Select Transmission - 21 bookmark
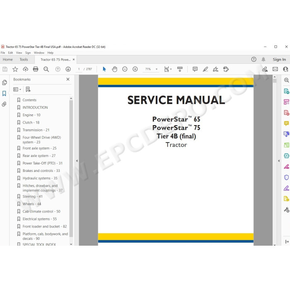The width and height of the screenshot is (290, 290). 36,130
